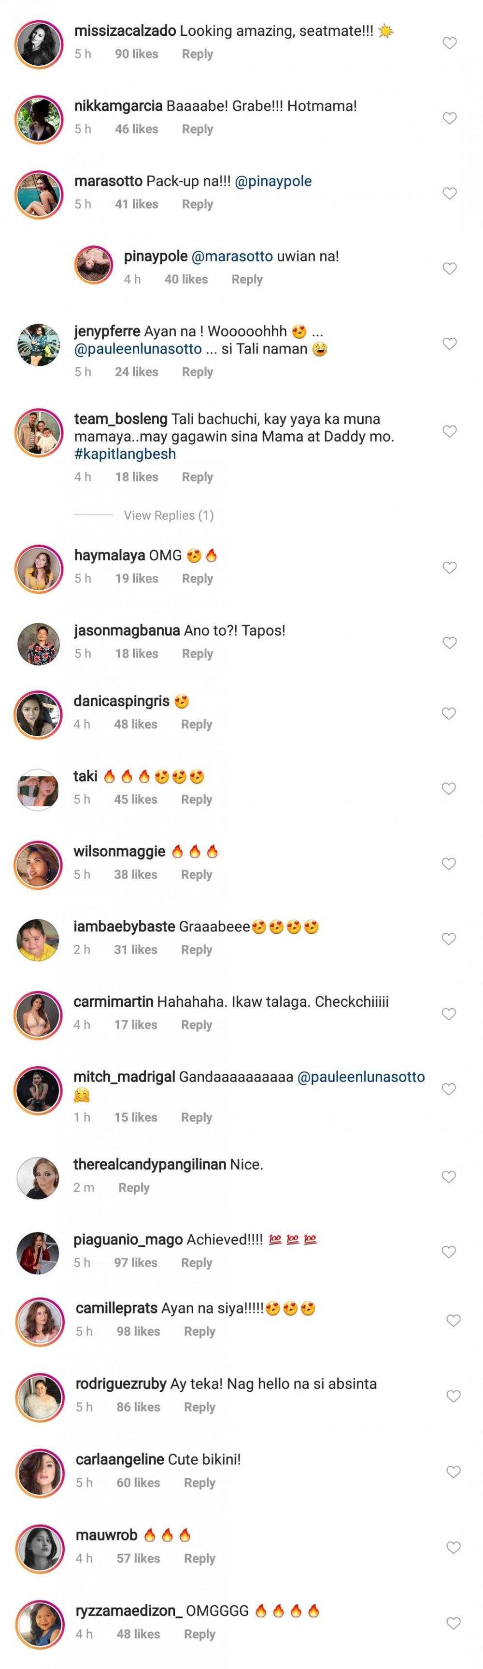This screenshot has width=483, height=1669.
Task: Tap heart next to carmimartin's comment
Action: click(449, 1014)
